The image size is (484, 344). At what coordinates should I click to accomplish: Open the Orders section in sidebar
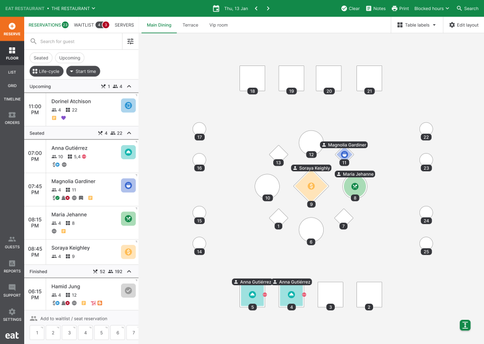12,118
